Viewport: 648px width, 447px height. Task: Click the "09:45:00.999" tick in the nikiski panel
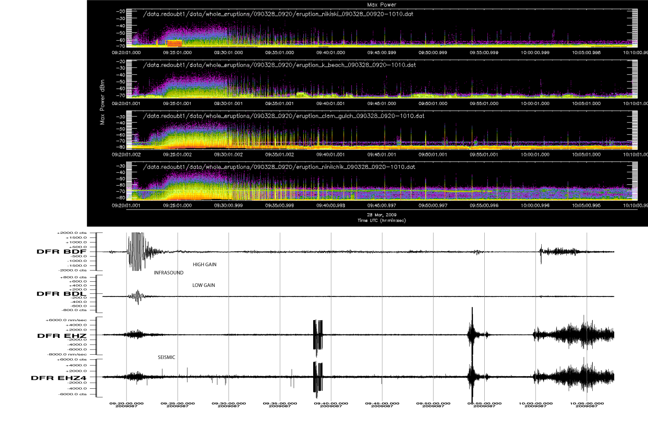point(382,53)
